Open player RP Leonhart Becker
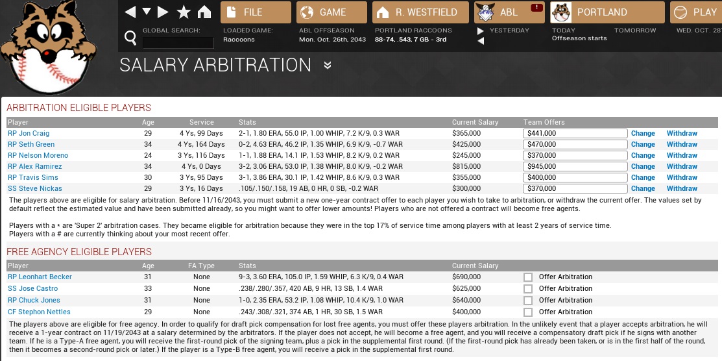Screen dimensions: 722x361 click(40, 277)
